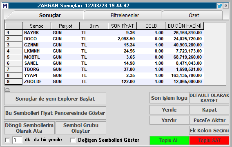Click the 122.00 price cell
The image size is (232, 147).
123,81
